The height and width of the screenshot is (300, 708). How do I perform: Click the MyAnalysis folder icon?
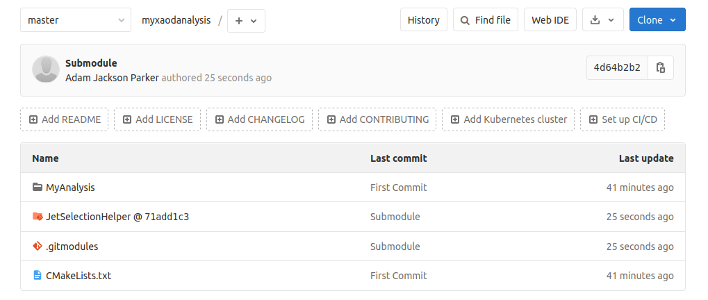[38, 187]
